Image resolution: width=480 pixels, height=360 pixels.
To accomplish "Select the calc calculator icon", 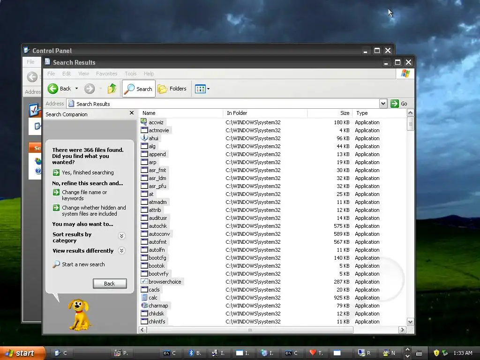I will coord(144,297).
